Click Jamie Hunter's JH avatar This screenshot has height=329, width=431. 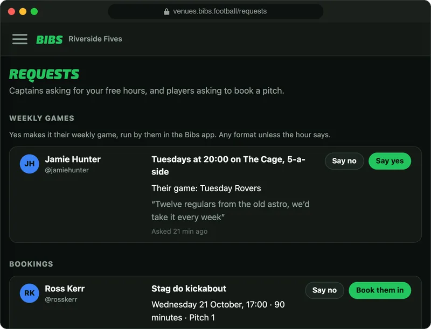point(30,164)
